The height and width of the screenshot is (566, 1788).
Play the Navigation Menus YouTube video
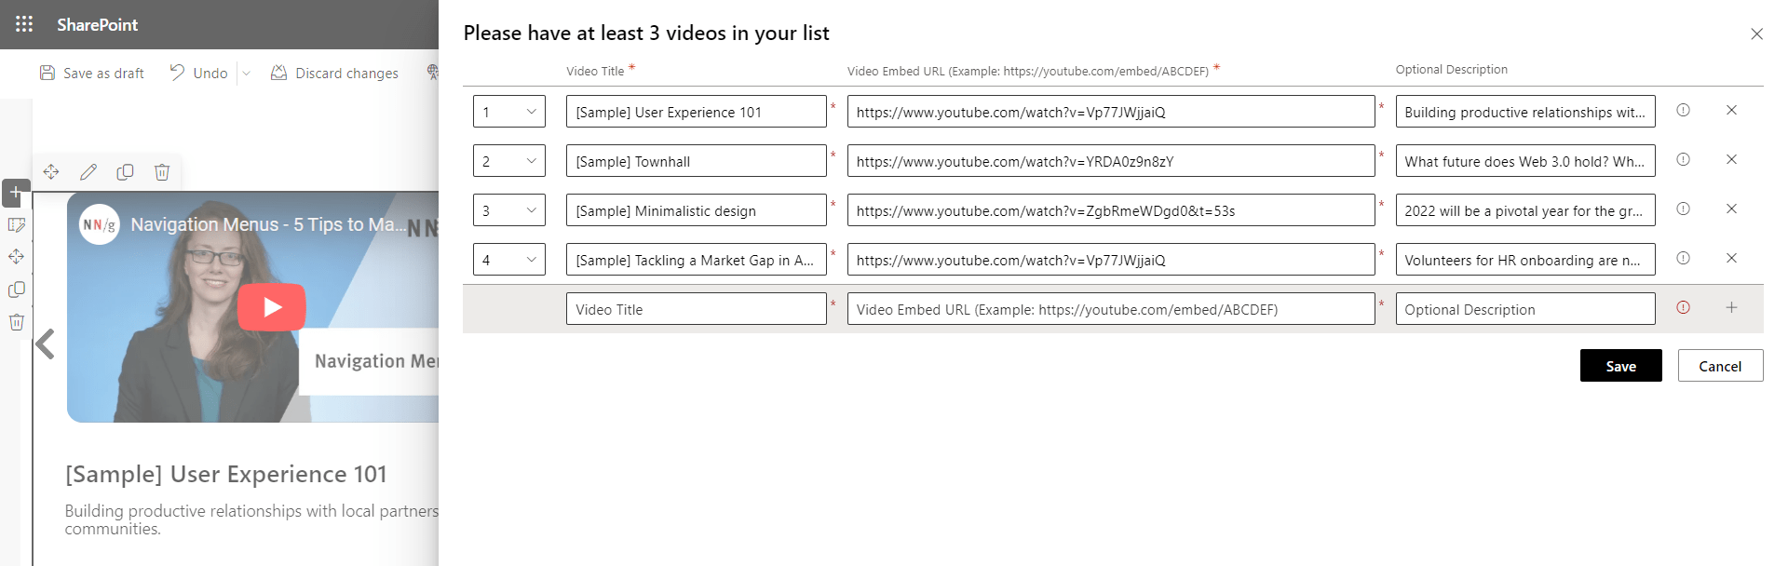(272, 307)
